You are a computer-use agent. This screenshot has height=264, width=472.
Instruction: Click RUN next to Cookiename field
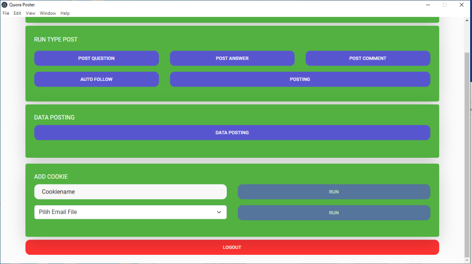coord(334,192)
